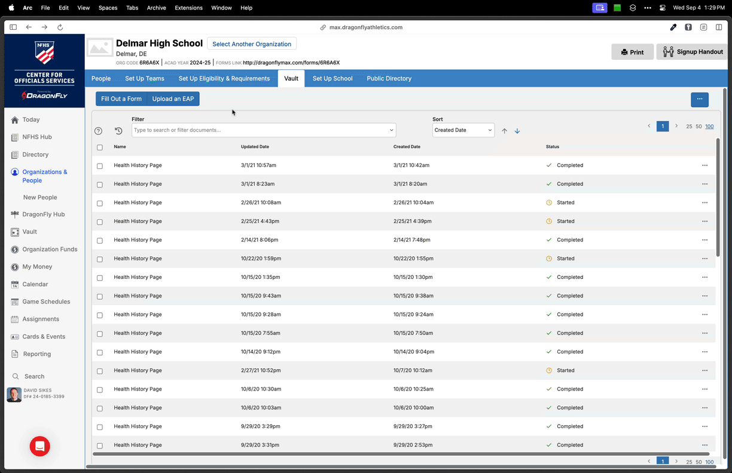This screenshot has height=473, width=732.
Task: Toggle the select-all checkbox in header
Action: (100, 147)
